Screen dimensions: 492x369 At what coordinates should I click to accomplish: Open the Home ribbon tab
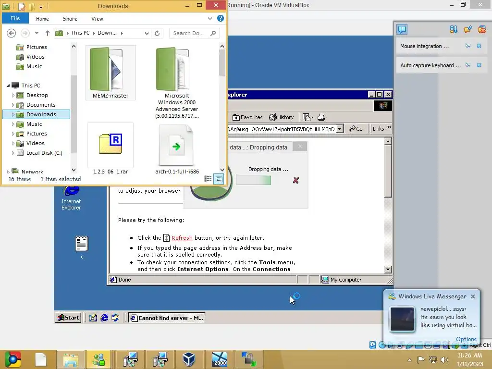pos(42,19)
